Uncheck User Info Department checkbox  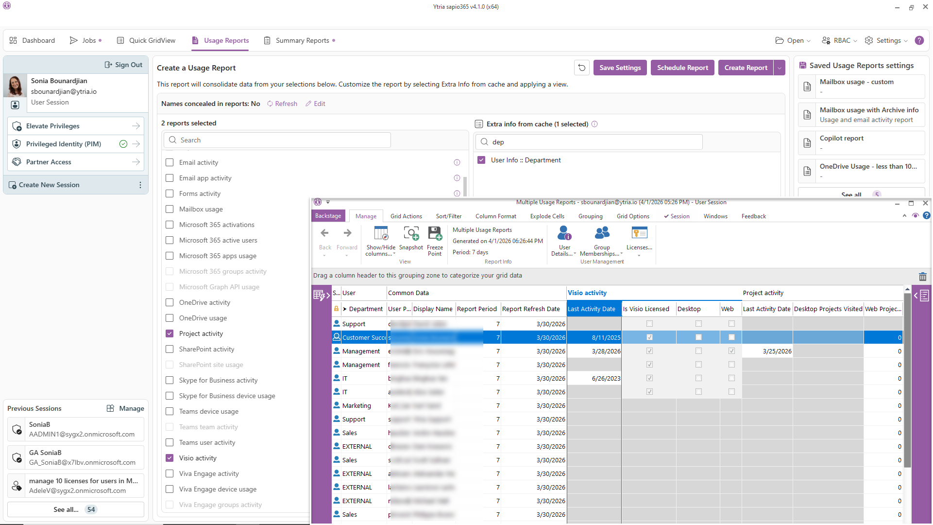tap(481, 160)
